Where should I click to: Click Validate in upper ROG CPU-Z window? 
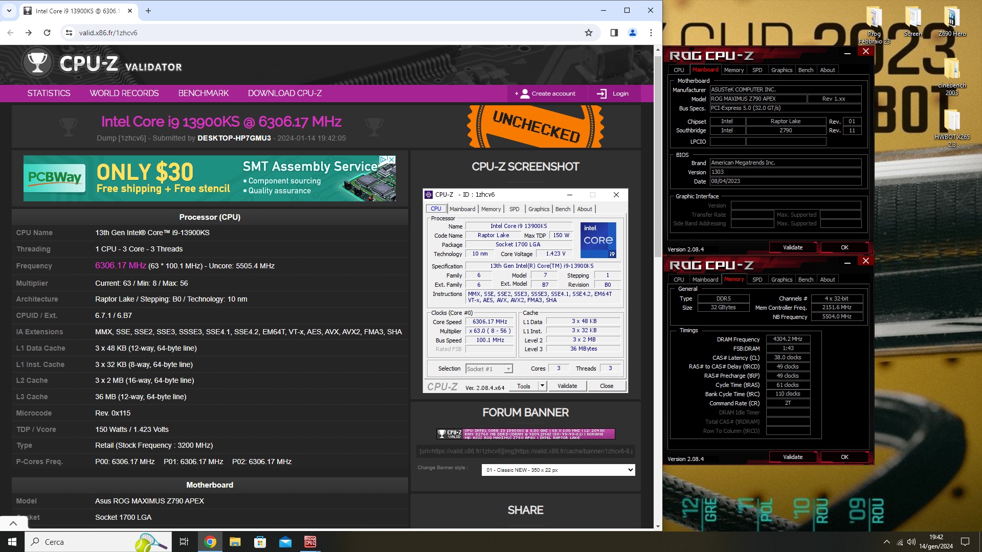coord(793,247)
